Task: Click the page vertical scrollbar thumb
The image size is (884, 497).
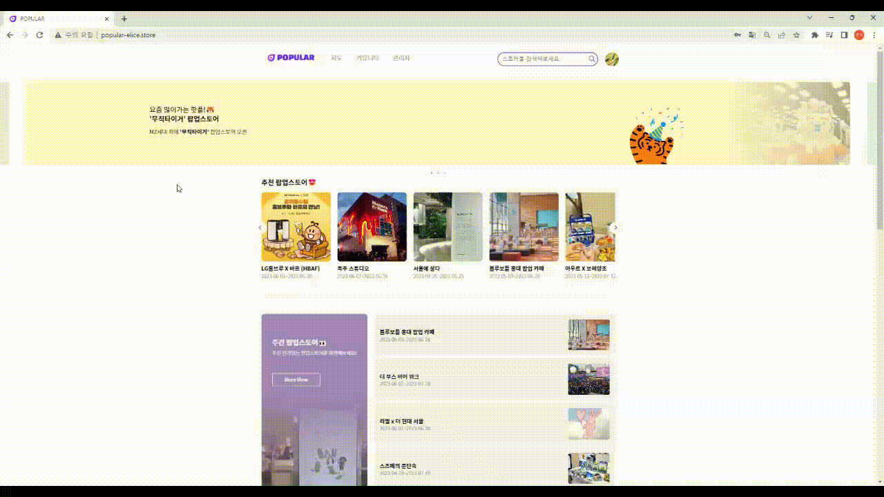Action: click(879, 138)
